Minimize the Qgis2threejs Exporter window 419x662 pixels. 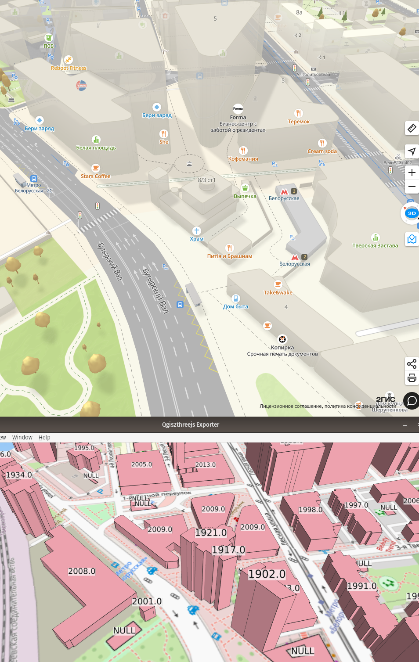coord(405,425)
